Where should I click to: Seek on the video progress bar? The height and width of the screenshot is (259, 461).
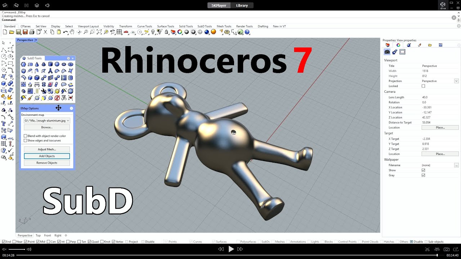(x=230, y=255)
